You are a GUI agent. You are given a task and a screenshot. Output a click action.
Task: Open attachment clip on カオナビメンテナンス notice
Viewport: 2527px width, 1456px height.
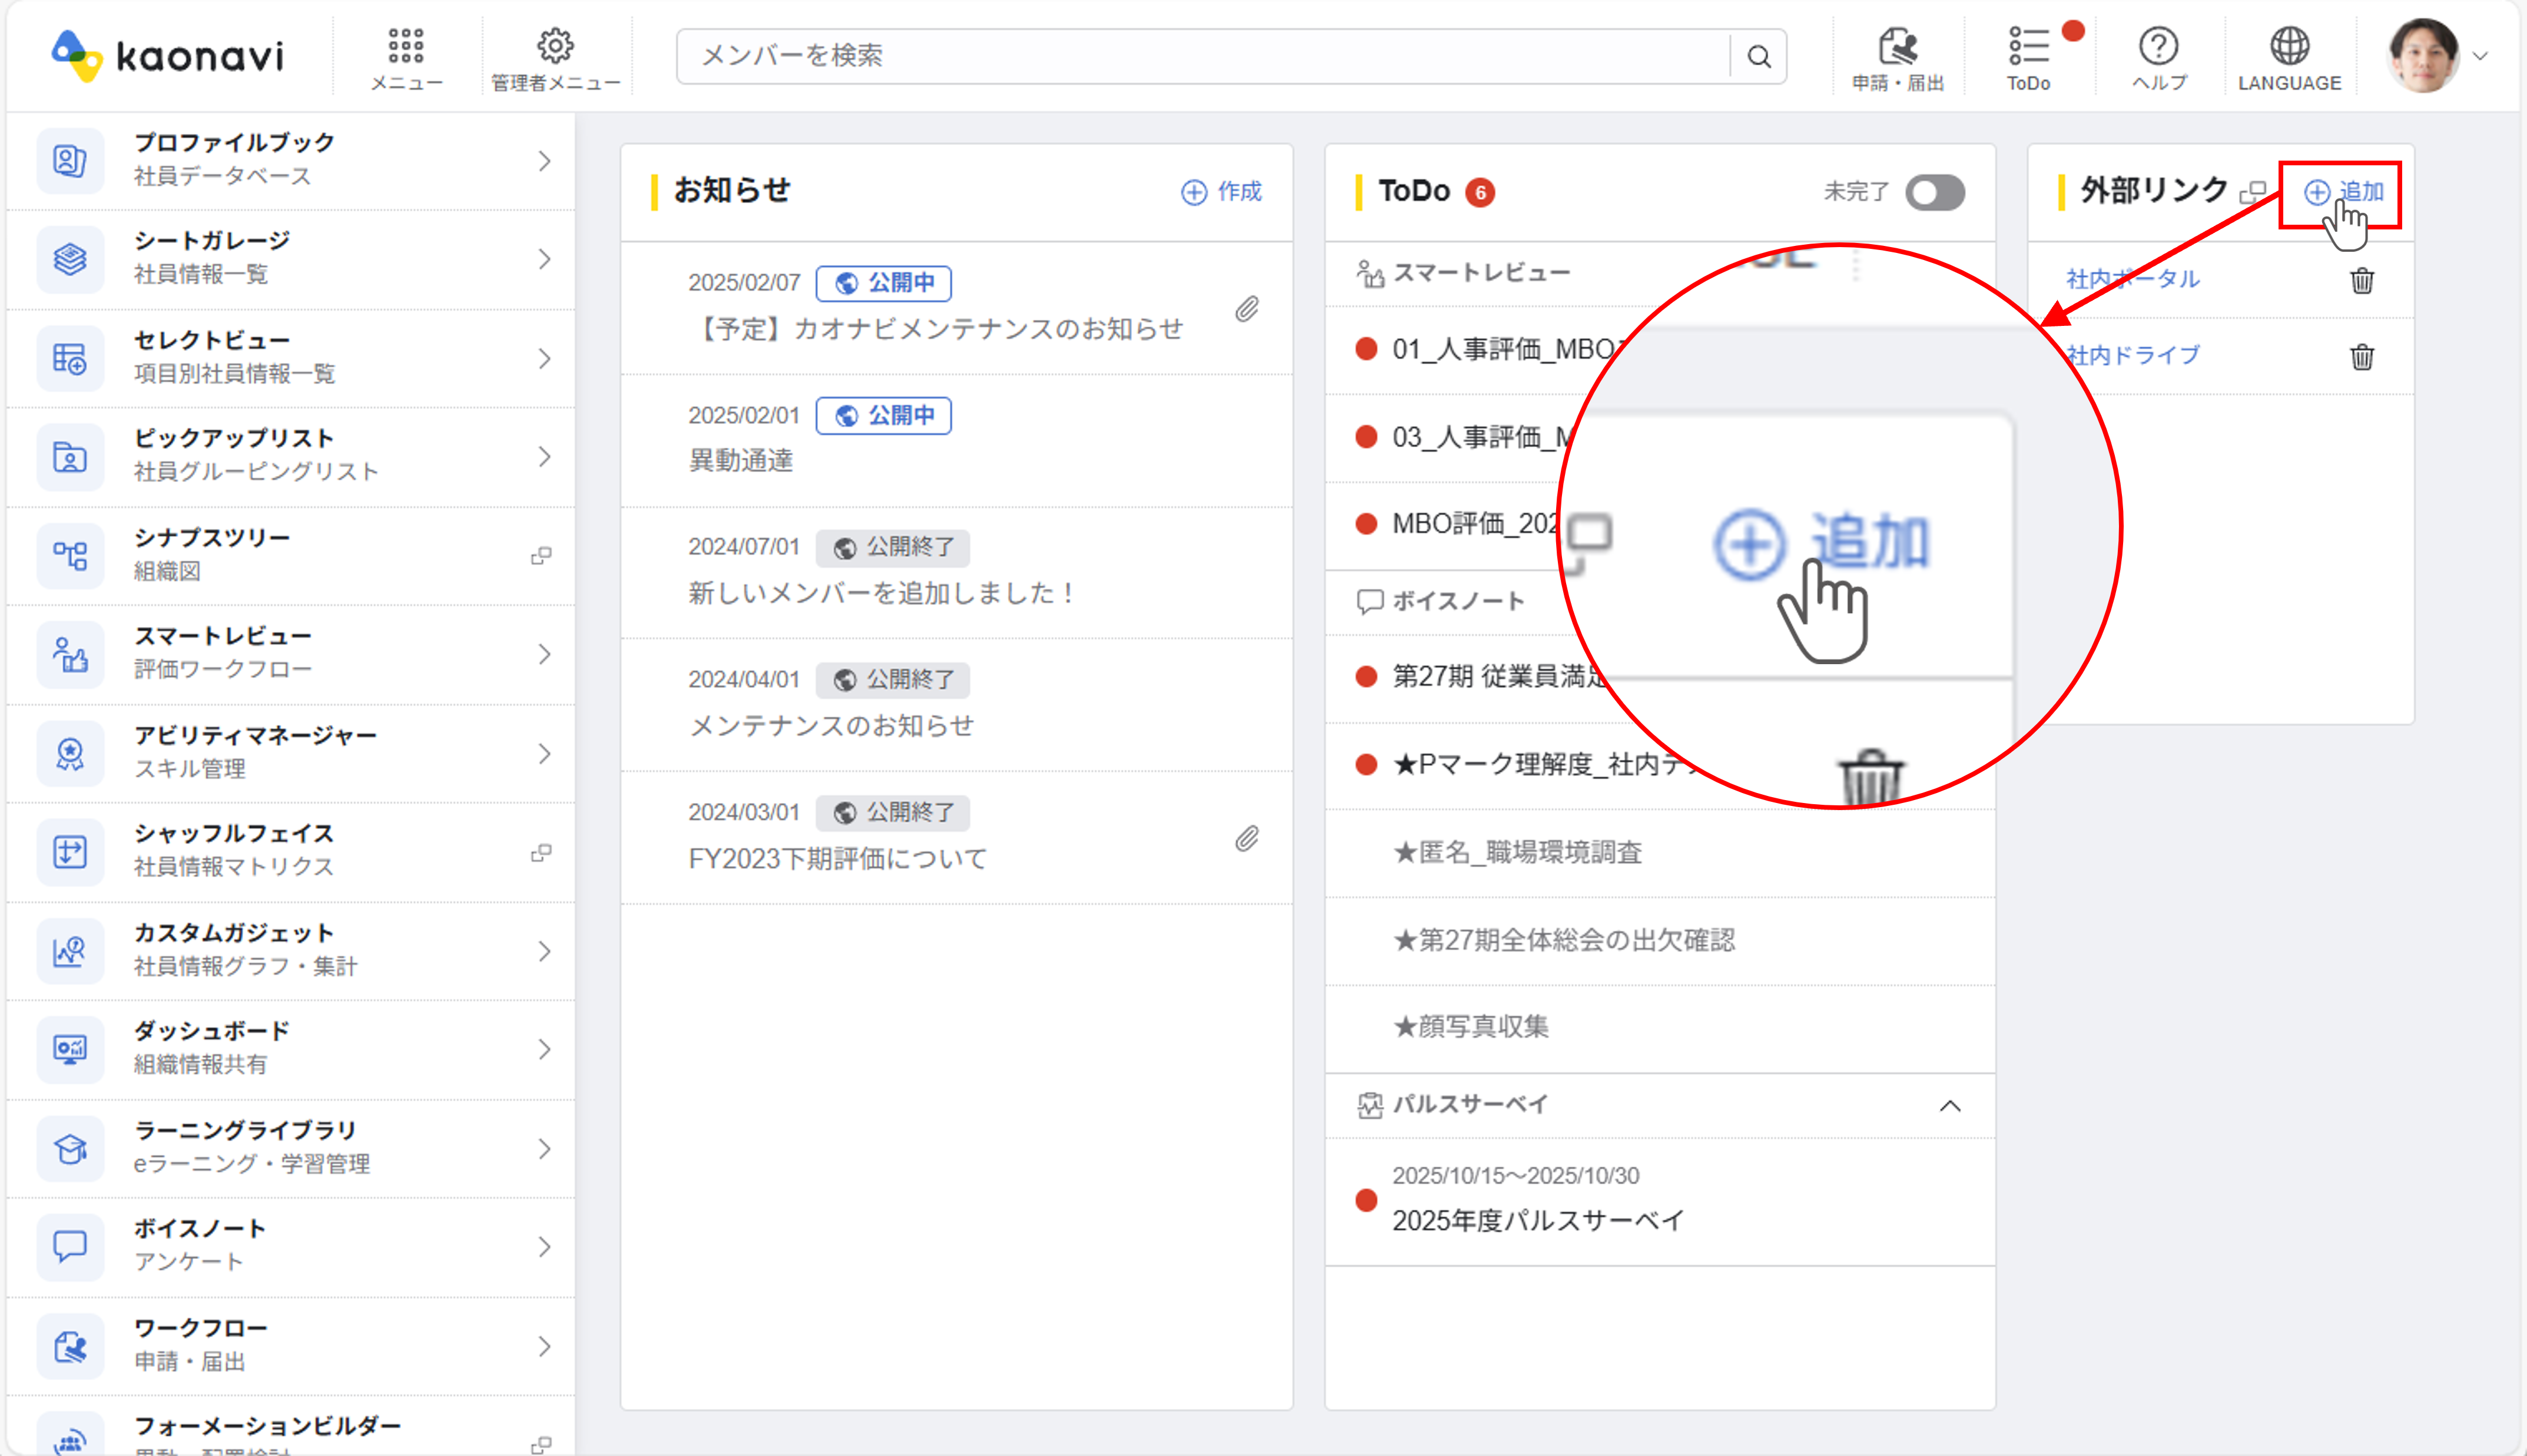(x=1246, y=309)
